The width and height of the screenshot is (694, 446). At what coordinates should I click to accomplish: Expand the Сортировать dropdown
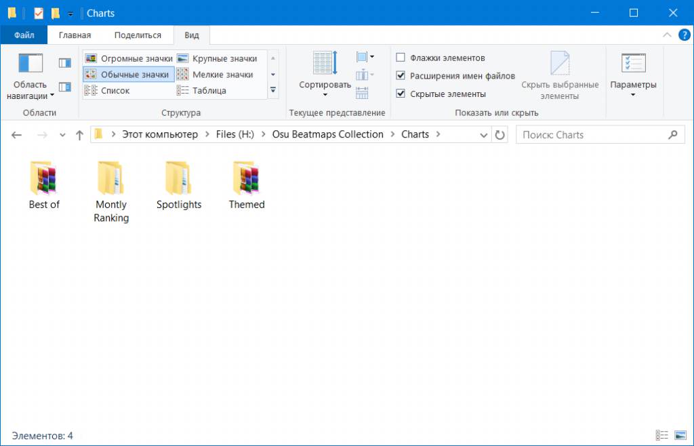click(325, 85)
